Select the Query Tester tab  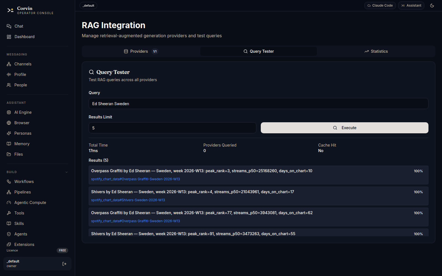[x=259, y=51]
